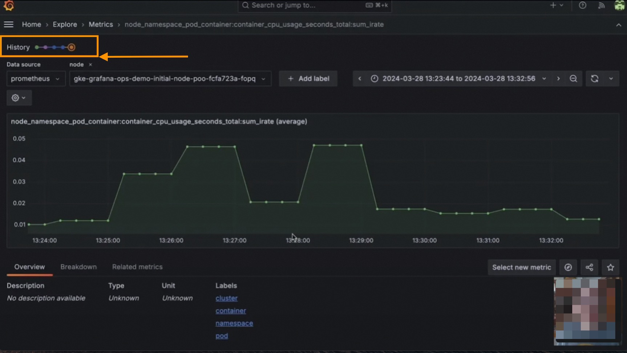
Task: Switch to the Breakdown tab
Action: point(78,267)
